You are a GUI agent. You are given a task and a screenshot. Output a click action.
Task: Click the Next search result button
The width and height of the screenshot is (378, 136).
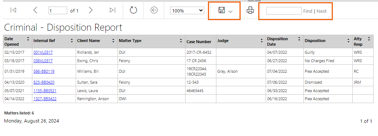click(x=321, y=11)
